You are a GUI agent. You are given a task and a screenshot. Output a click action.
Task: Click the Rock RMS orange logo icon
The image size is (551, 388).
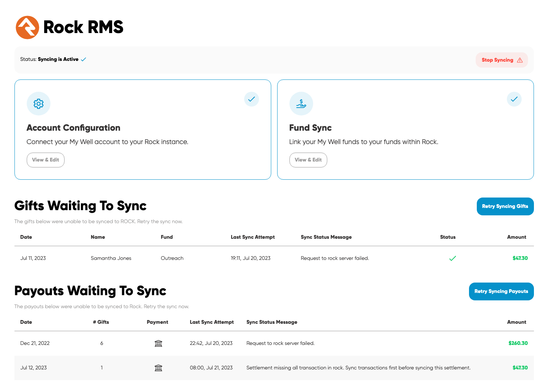27,27
